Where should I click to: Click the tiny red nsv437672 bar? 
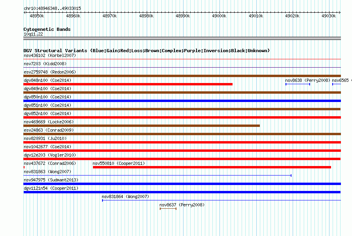pyautogui.click(x=24, y=167)
